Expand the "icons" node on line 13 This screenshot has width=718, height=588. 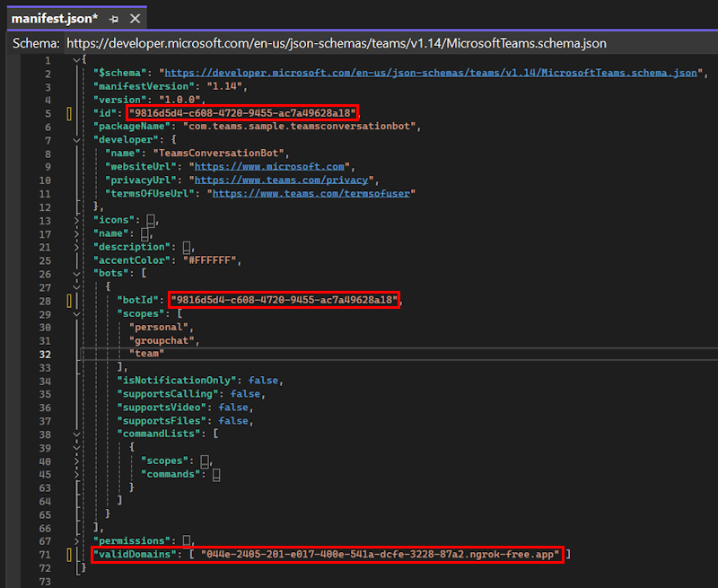pyautogui.click(x=76, y=220)
